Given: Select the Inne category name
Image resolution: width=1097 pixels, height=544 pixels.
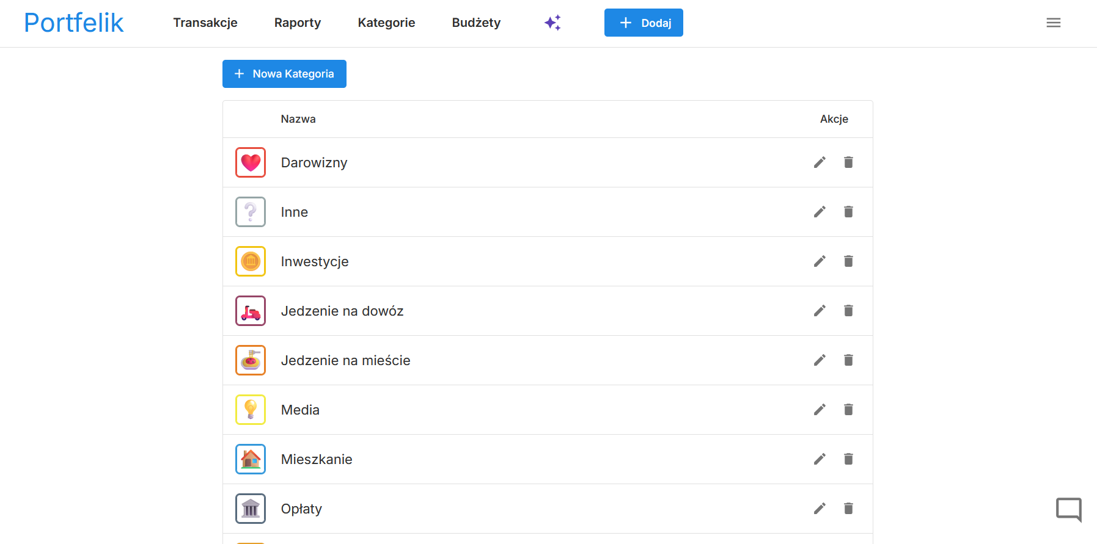Looking at the screenshot, I should [294, 212].
